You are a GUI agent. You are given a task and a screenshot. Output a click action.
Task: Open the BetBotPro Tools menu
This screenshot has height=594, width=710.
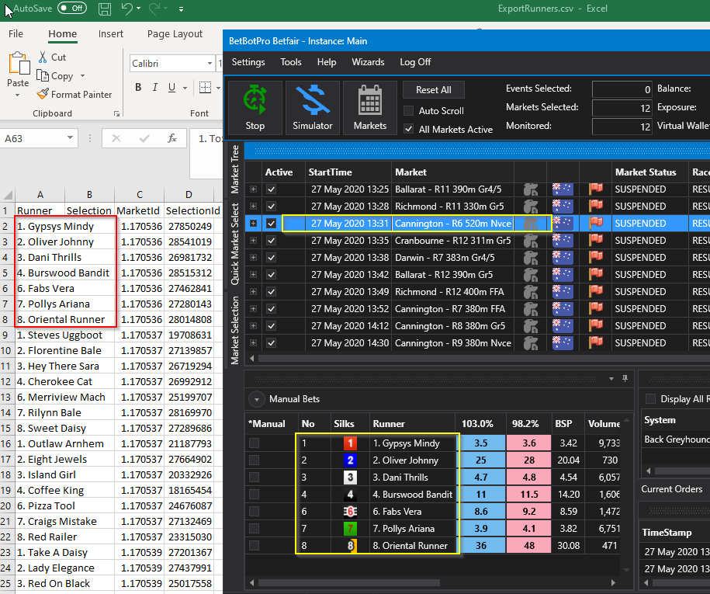click(291, 62)
